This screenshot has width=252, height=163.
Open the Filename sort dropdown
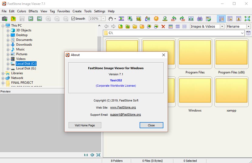[248, 26]
